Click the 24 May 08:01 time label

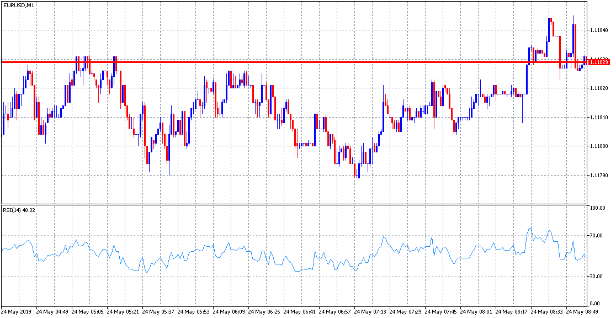(x=477, y=312)
